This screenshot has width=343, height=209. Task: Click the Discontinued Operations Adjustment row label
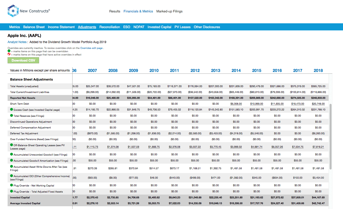tap(31, 122)
